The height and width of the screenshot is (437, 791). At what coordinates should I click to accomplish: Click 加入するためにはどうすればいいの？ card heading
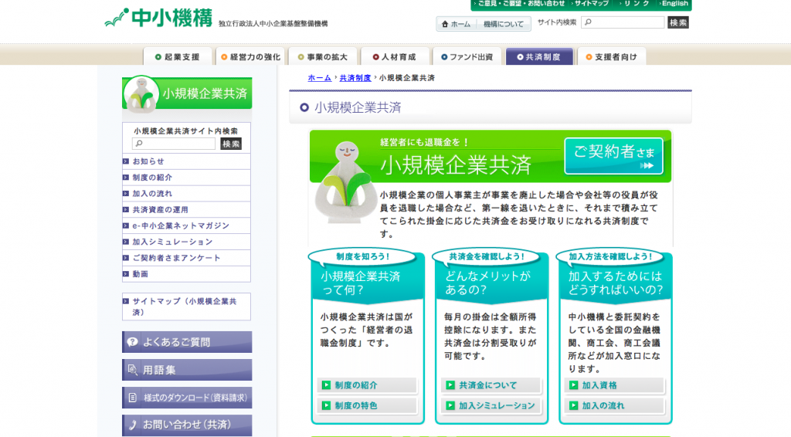[616, 283]
